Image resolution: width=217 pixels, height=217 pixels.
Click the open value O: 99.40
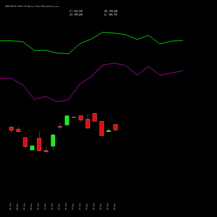coord(76,15)
